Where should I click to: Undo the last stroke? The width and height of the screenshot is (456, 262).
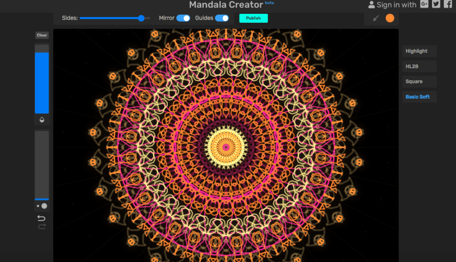41,218
